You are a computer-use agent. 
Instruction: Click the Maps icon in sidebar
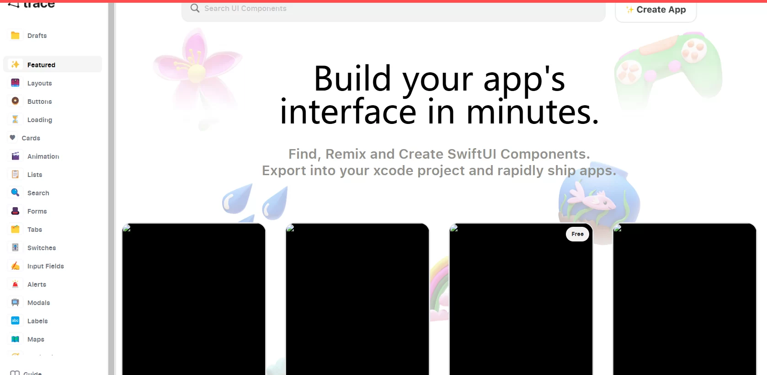[15, 339]
